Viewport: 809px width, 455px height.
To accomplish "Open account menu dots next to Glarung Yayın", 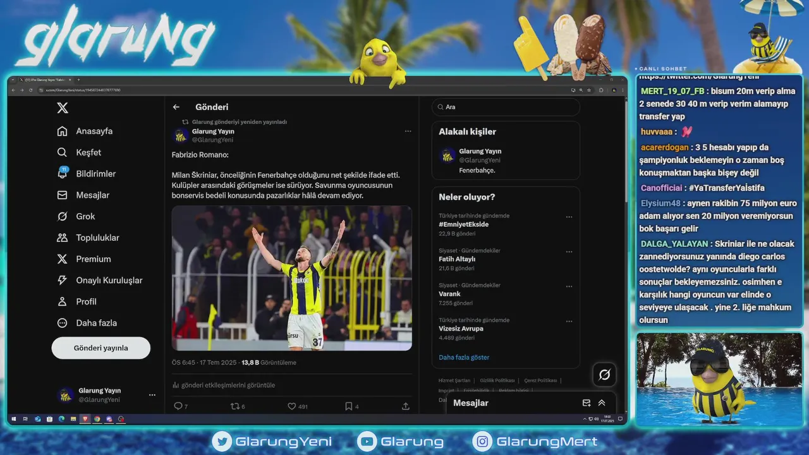I will coord(152,395).
